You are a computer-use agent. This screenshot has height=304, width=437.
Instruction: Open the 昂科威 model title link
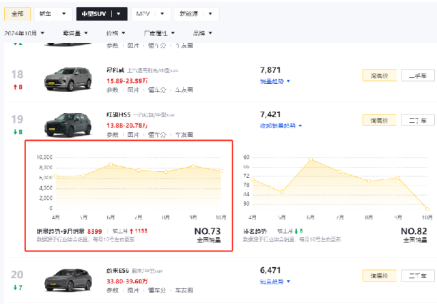click(x=115, y=70)
